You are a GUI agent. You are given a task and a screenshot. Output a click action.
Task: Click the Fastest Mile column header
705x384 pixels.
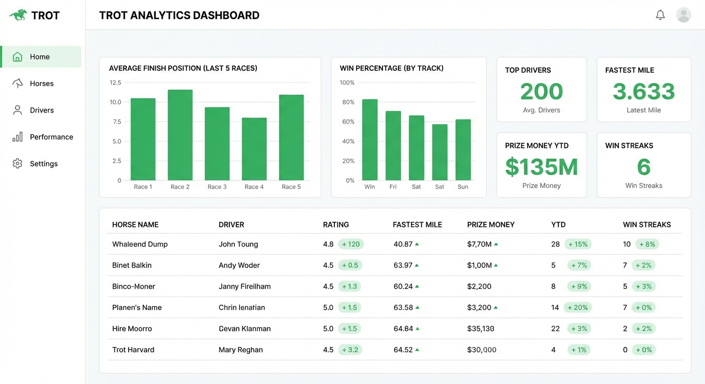tap(417, 224)
